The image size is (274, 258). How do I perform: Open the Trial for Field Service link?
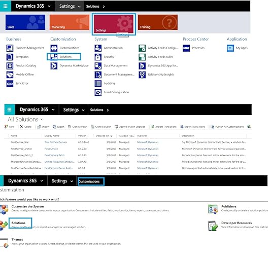coord(56,142)
